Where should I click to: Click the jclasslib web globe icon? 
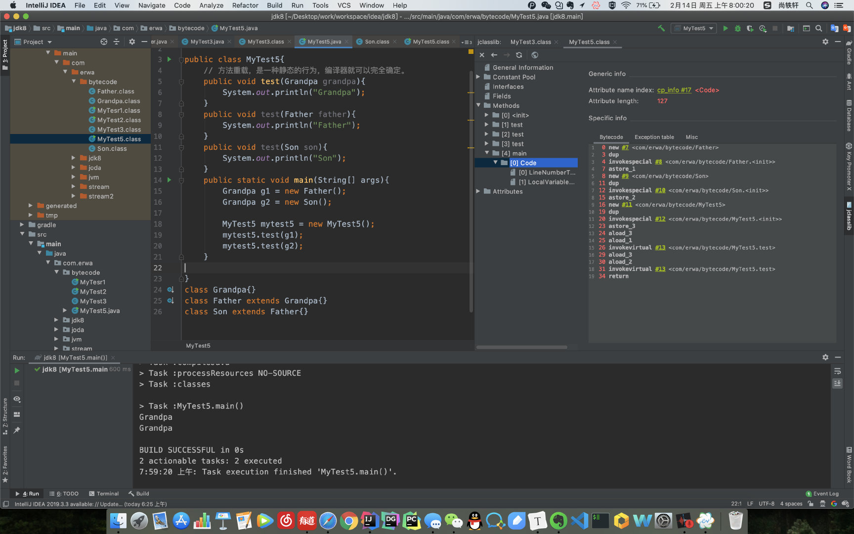click(x=535, y=55)
